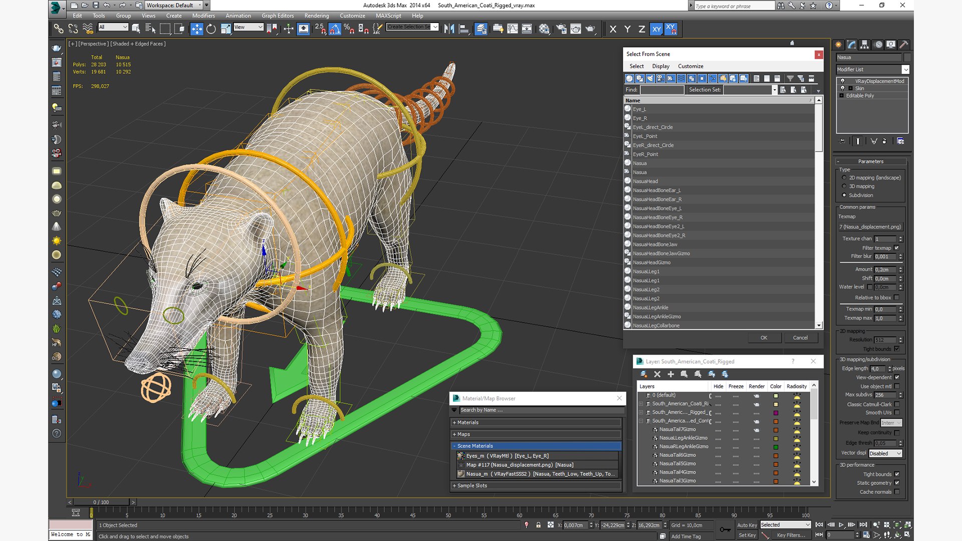Open Select by Name from main toolbar
Viewport: 962px width, 541px height.
coord(150,29)
